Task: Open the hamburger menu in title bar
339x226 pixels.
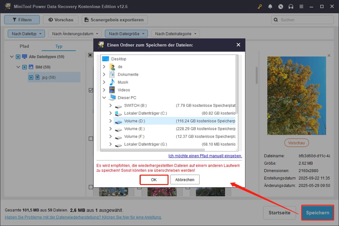Action: click(301, 6)
